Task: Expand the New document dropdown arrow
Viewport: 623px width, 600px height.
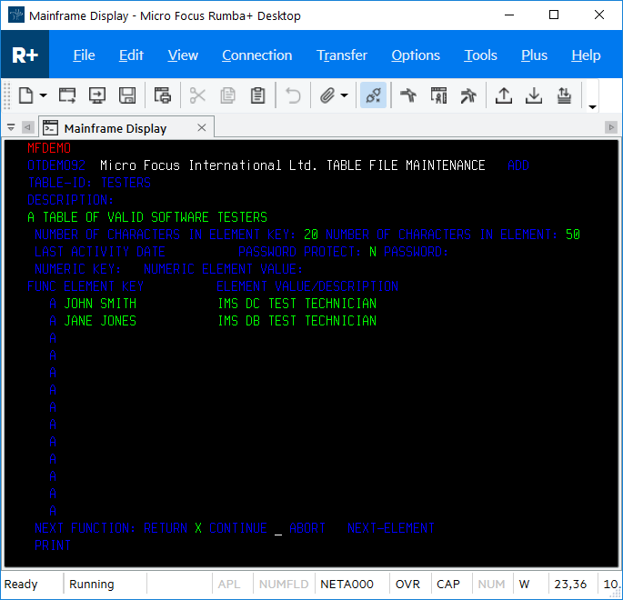Action: [x=43, y=96]
